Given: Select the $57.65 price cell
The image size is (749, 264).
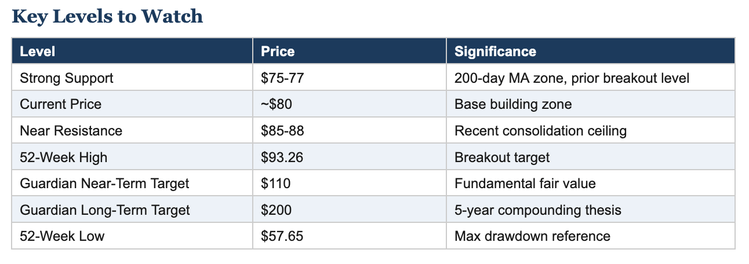Looking at the screenshot, I should (x=282, y=236).
